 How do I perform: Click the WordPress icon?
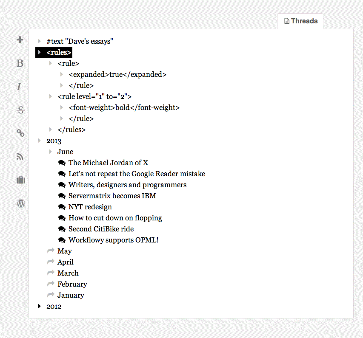tap(20, 203)
